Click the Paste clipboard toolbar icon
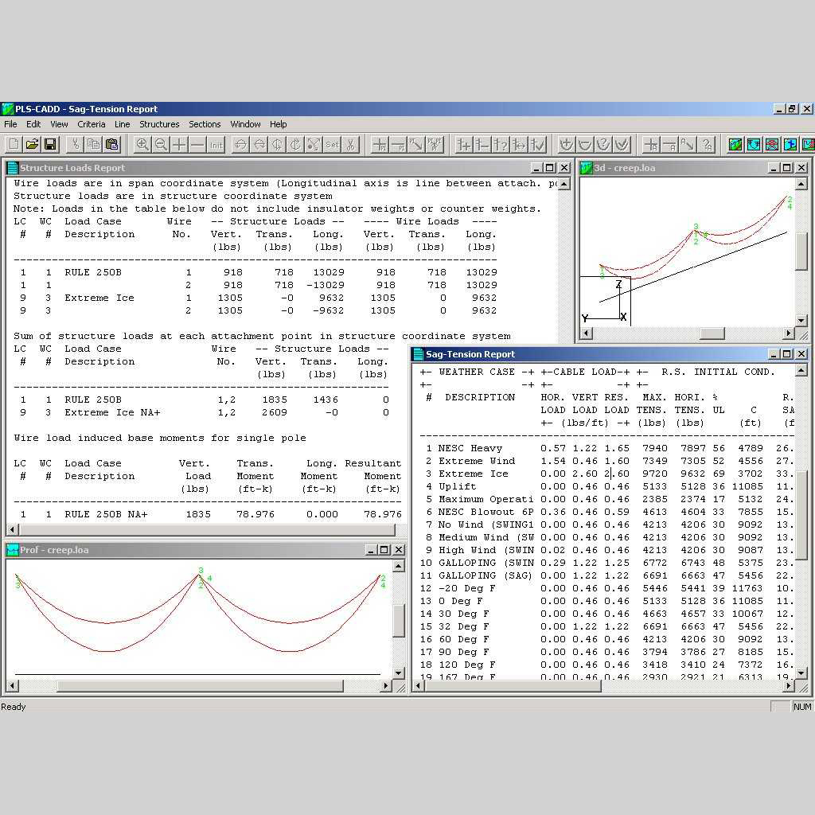815x815 pixels. [111, 144]
